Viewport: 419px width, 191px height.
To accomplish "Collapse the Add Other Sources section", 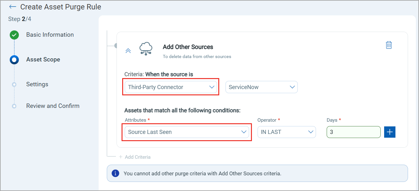I will [128, 51].
